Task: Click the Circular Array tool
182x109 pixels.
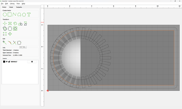Action: (10, 34)
